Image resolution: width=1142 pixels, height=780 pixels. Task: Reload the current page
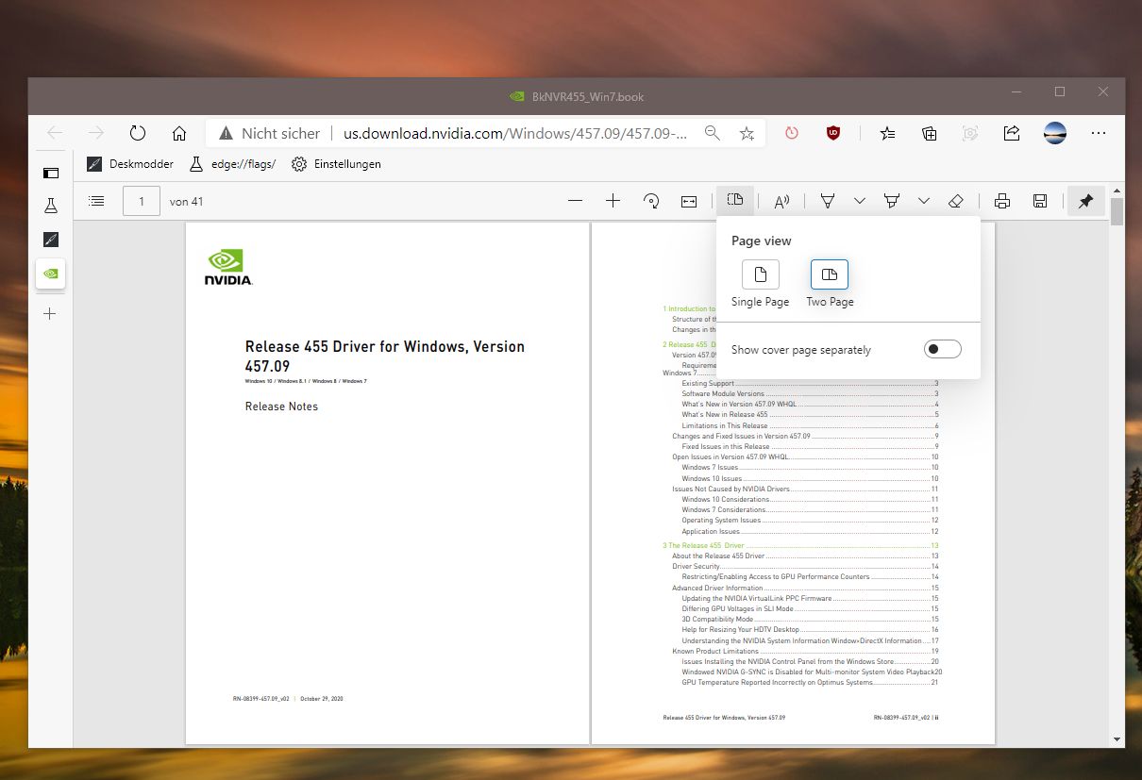[138, 134]
